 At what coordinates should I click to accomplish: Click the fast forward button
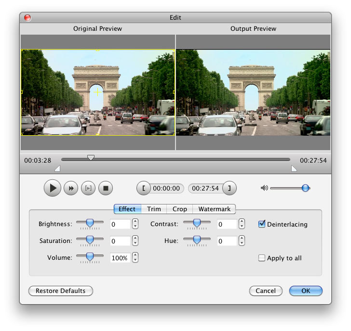pyautogui.click(x=71, y=188)
